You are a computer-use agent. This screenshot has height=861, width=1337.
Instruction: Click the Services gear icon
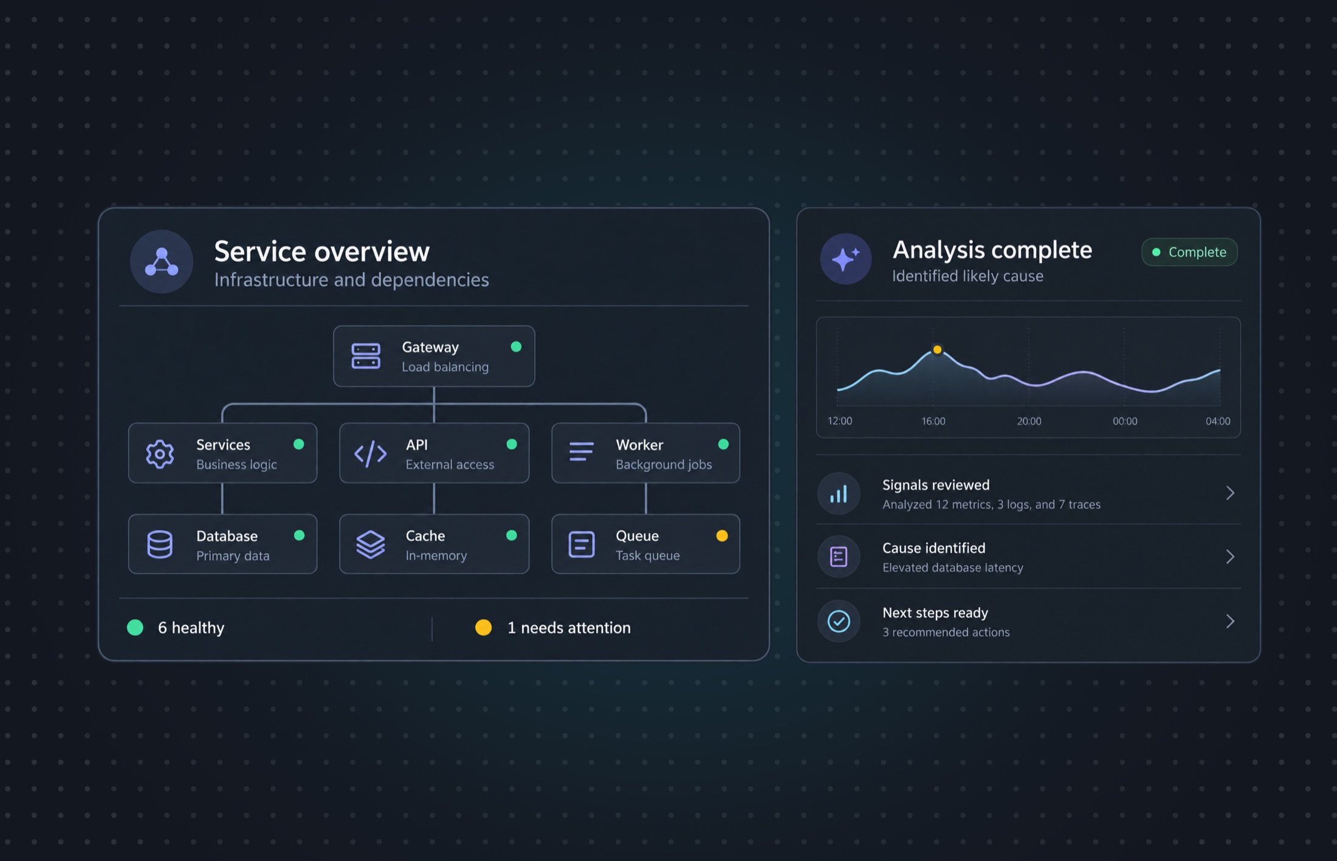tap(160, 453)
